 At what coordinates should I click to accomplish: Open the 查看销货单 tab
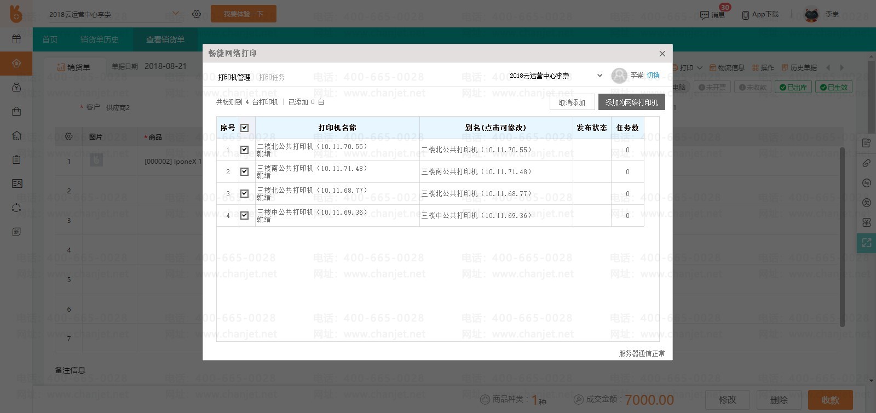coord(165,39)
